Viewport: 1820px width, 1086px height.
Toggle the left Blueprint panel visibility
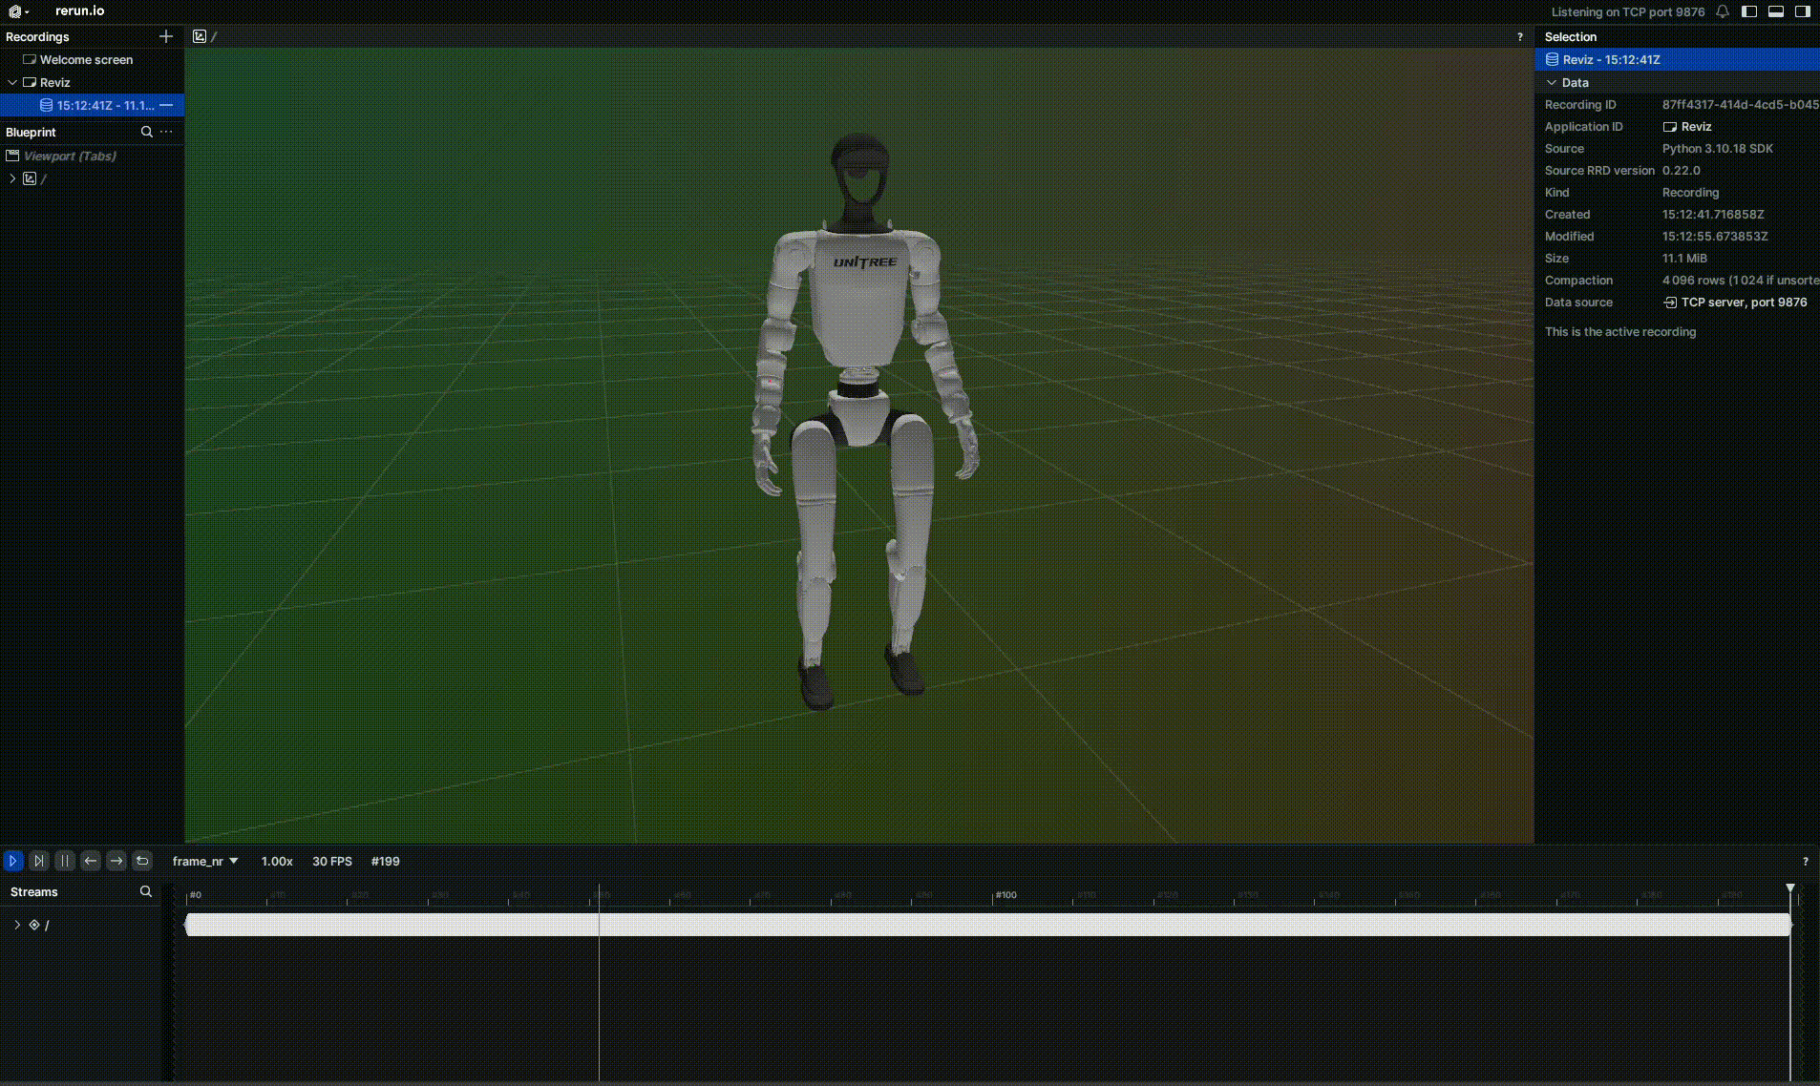coord(1749,11)
